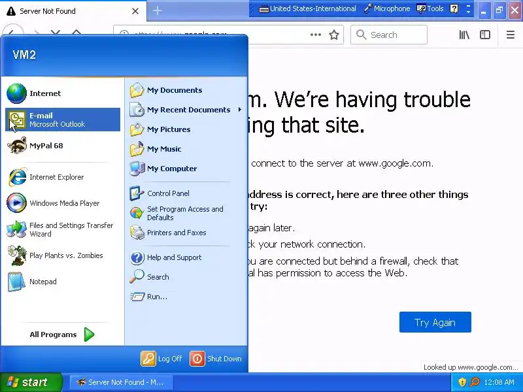Click the VM2 user name header
This screenshot has height=392, width=523.
click(x=24, y=55)
